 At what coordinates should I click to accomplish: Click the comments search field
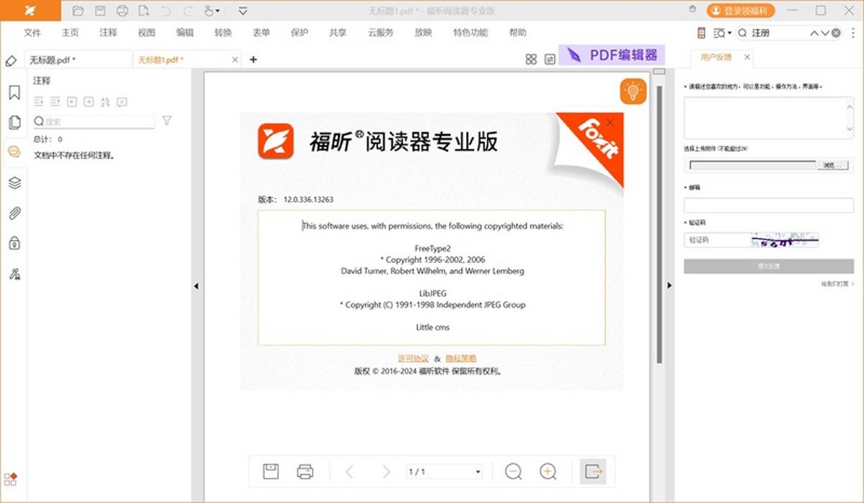tap(94, 122)
